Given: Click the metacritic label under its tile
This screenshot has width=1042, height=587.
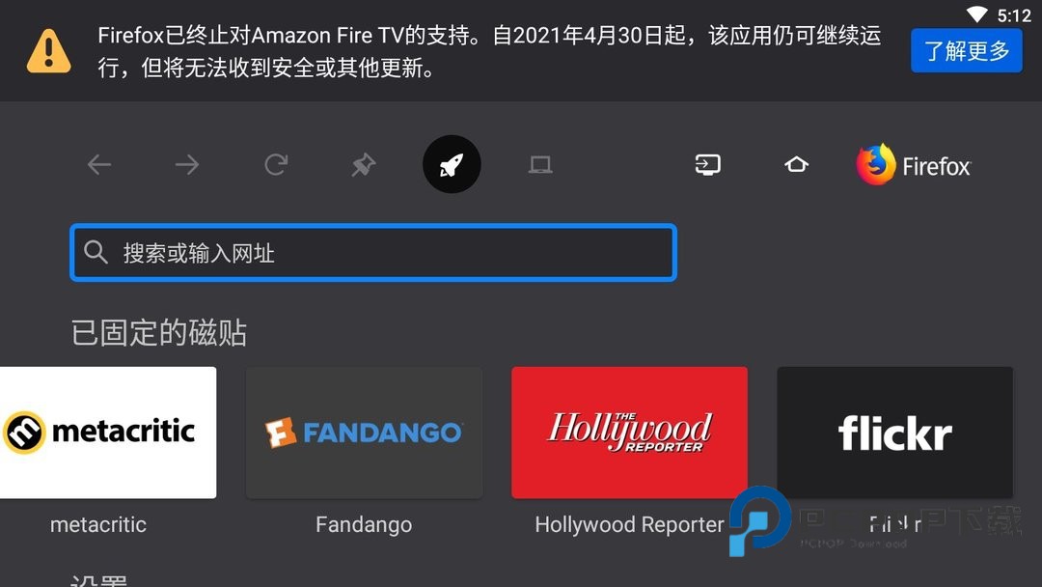Looking at the screenshot, I should pos(97,524).
